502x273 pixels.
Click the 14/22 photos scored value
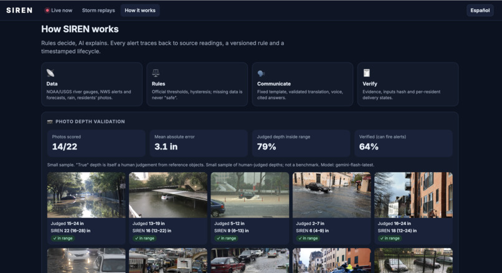point(65,146)
